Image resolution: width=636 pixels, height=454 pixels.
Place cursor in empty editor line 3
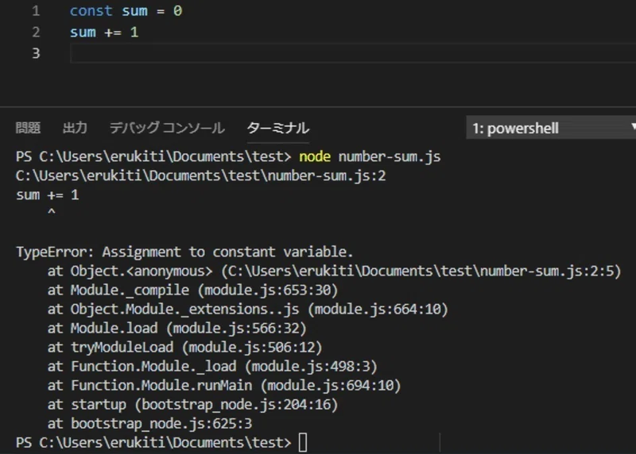(353, 53)
